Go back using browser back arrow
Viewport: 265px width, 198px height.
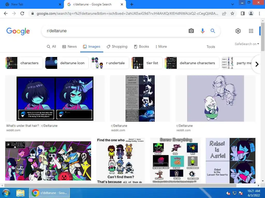(x=6, y=13)
